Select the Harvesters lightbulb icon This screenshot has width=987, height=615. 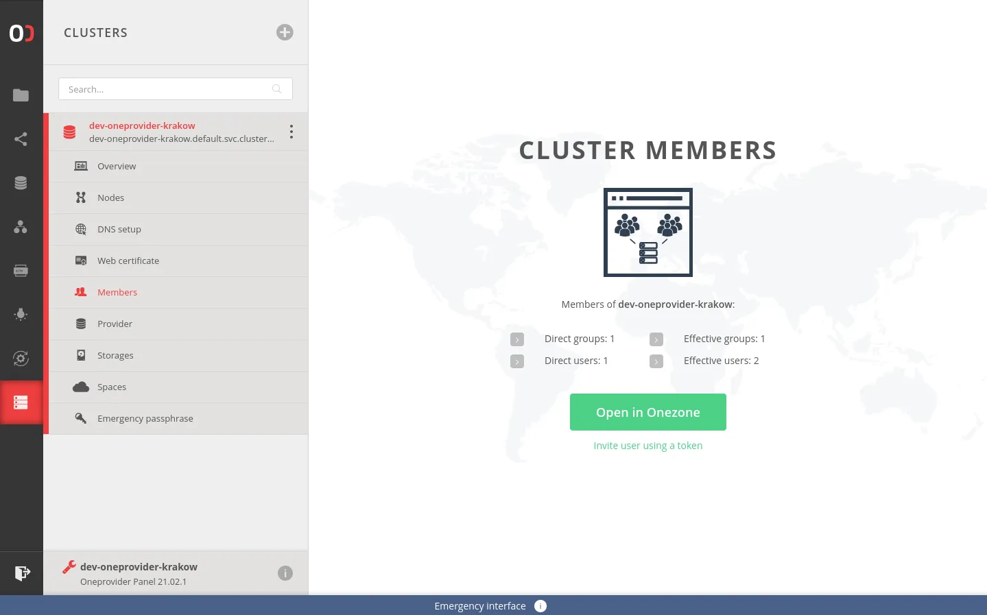pyautogui.click(x=21, y=314)
